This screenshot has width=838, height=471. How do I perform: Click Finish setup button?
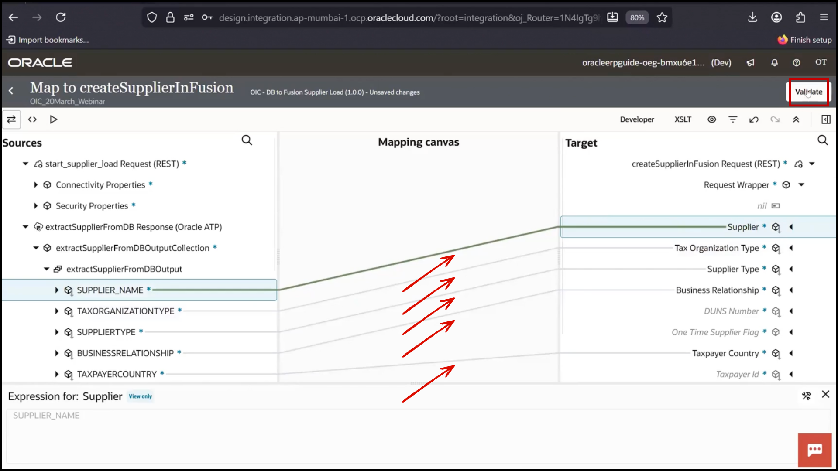[x=804, y=40]
